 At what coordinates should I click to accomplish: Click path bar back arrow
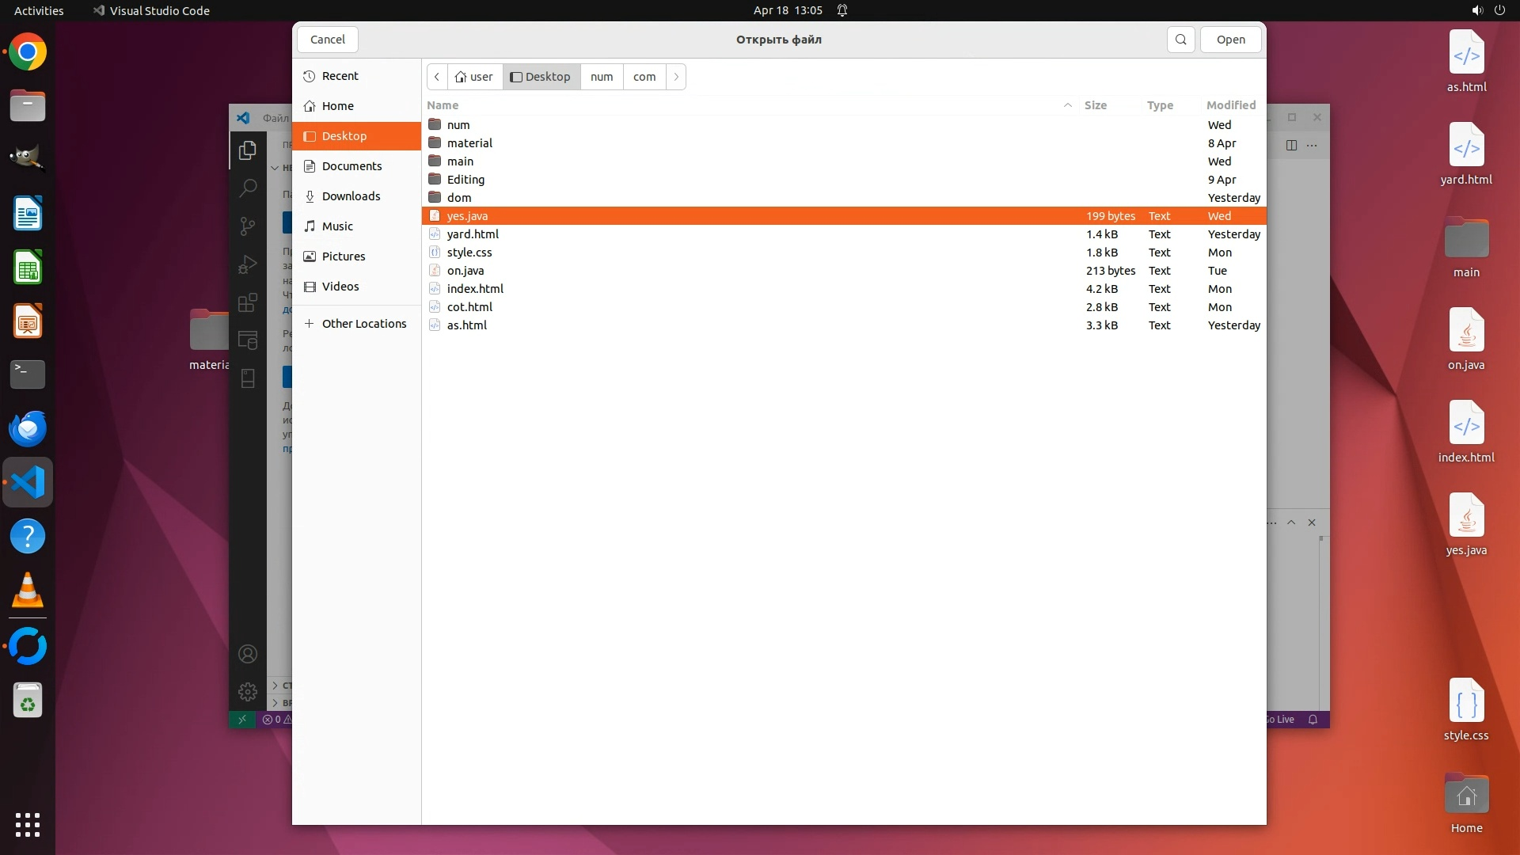click(x=437, y=77)
